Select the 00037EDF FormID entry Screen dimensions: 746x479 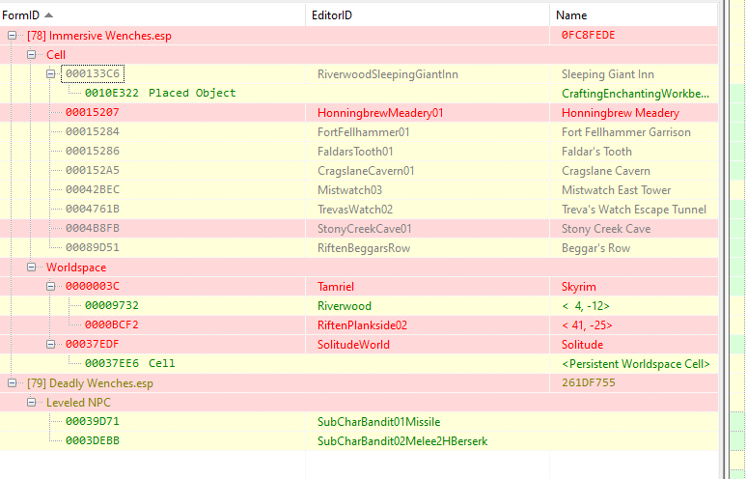tap(93, 344)
